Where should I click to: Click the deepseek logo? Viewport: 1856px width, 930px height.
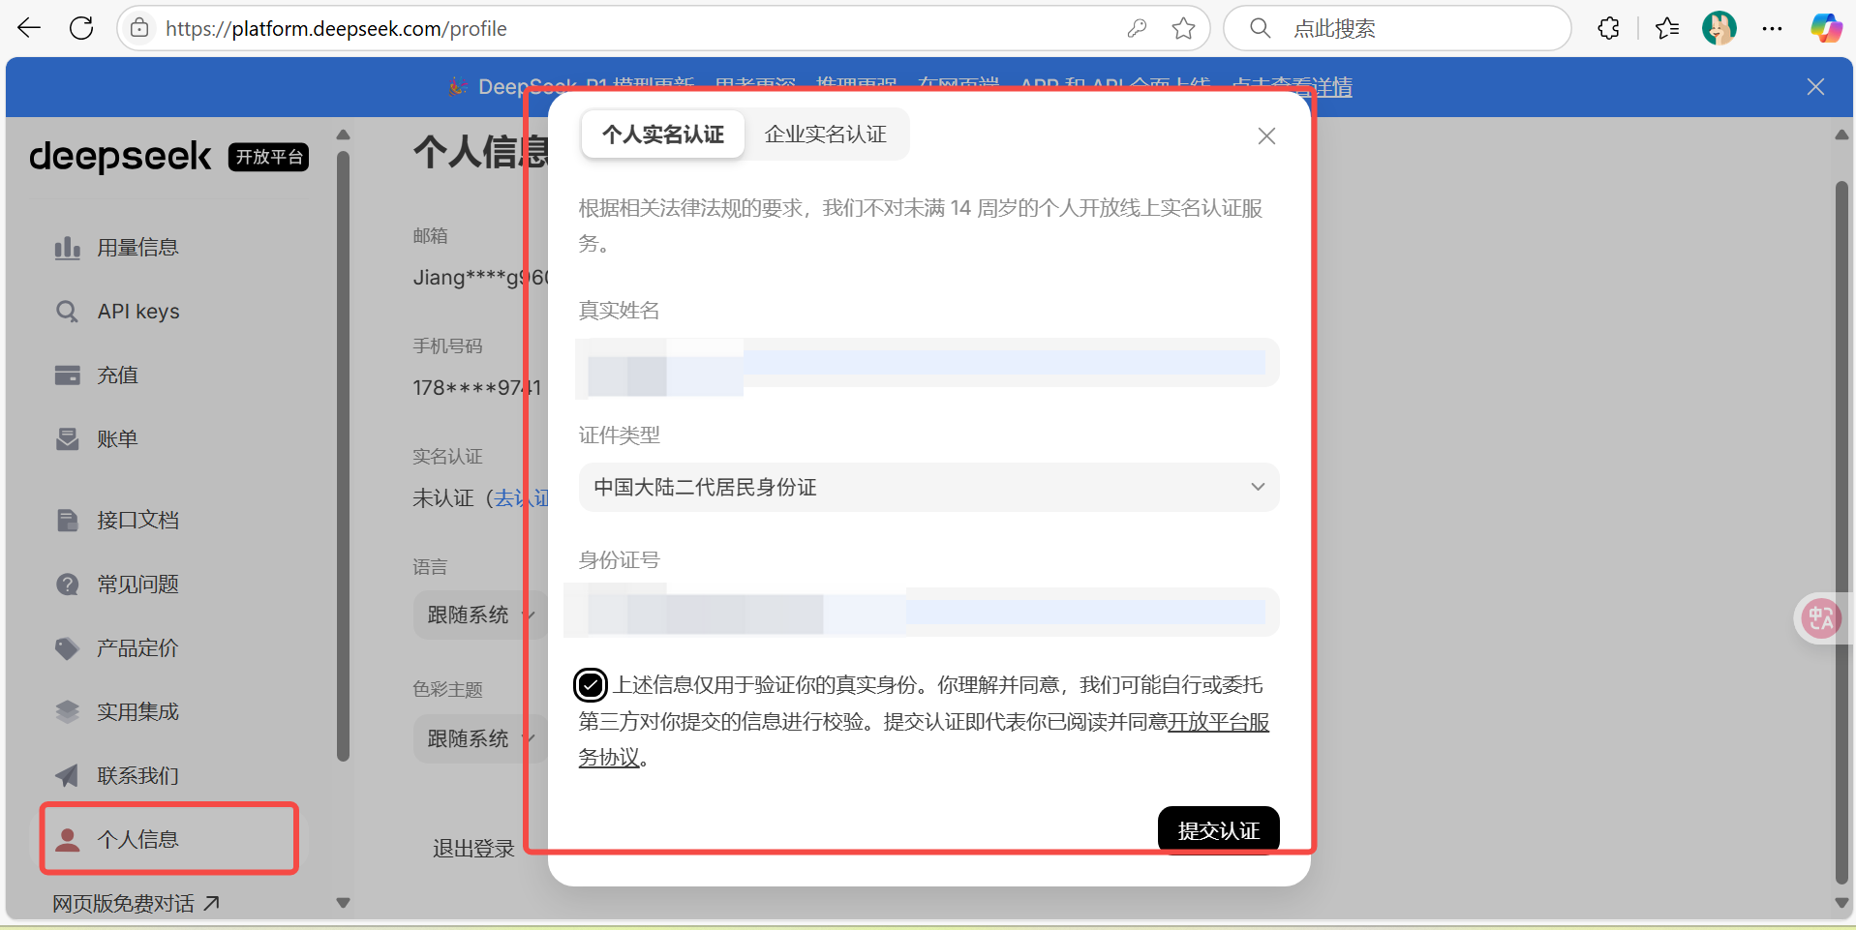click(x=120, y=157)
